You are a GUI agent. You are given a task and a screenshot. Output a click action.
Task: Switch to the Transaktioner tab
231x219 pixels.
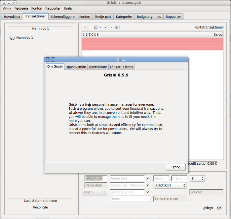coord(35,16)
